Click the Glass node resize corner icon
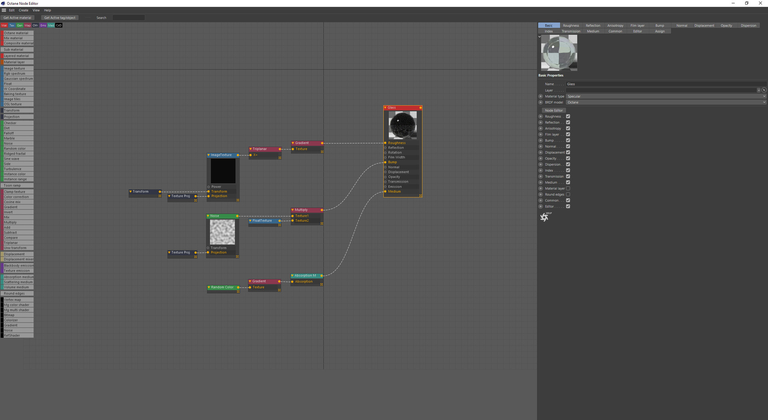768x420 pixels. click(x=420, y=196)
